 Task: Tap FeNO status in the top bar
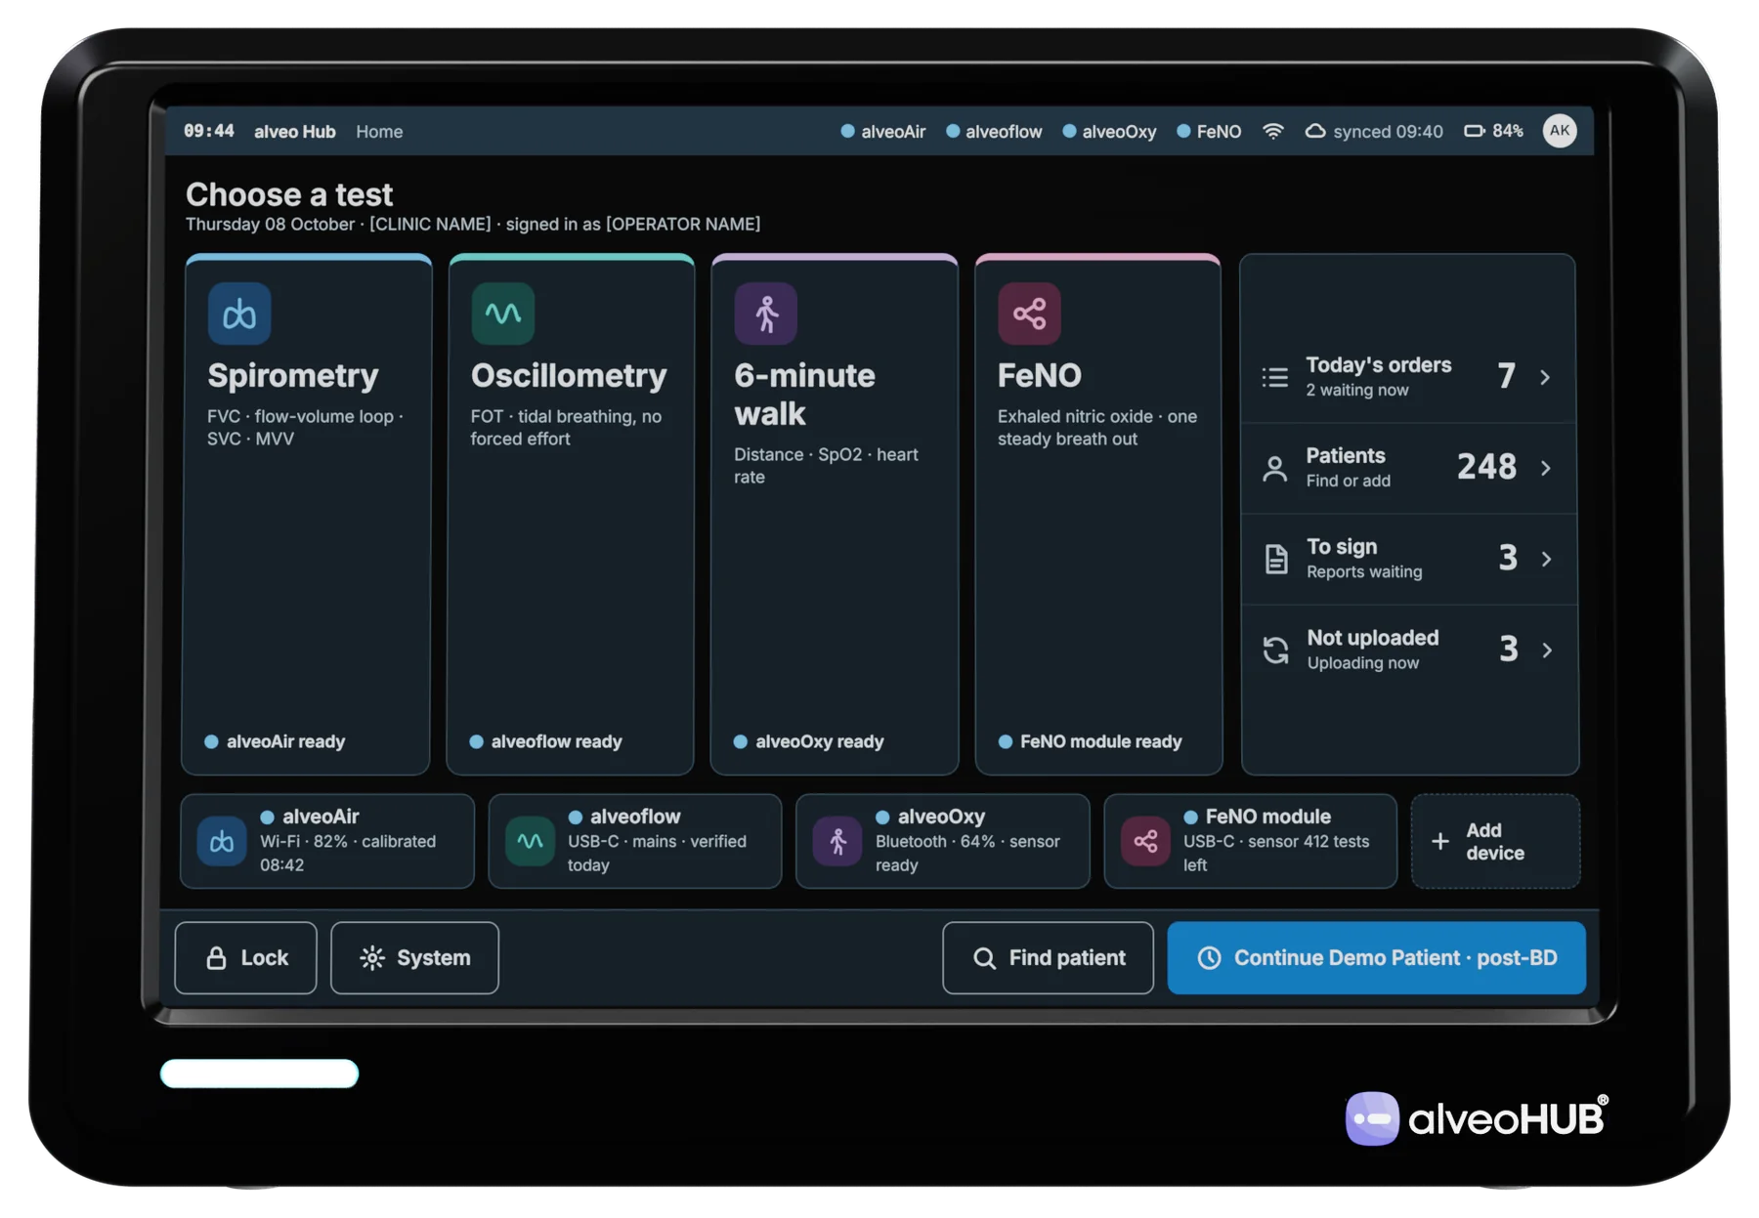point(1209,131)
